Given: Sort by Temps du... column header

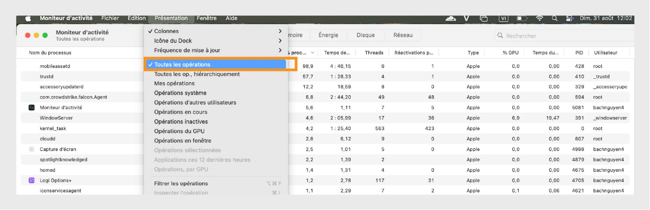Looking at the screenshot, I should click(546, 53).
